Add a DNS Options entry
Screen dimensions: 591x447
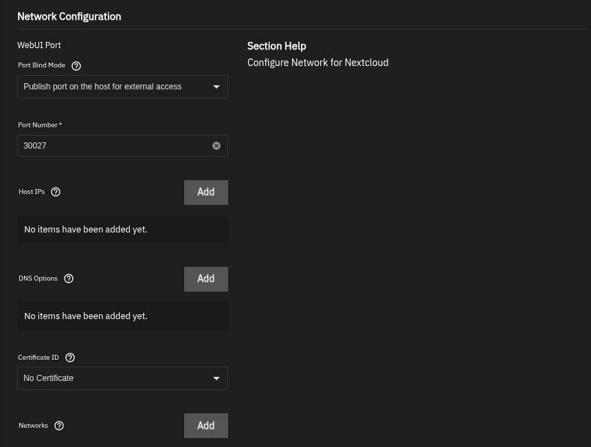click(x=205, y=279)
